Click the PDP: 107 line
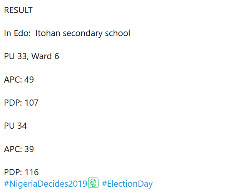 click(x=21, y=103)
